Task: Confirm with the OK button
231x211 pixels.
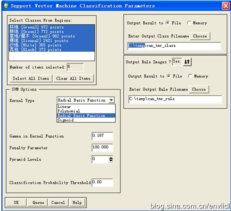Action: coord(16,202)
